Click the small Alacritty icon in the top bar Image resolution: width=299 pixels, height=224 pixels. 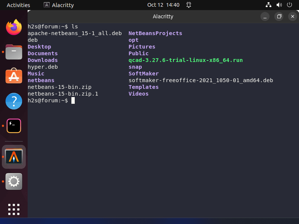tap(46, 5)
